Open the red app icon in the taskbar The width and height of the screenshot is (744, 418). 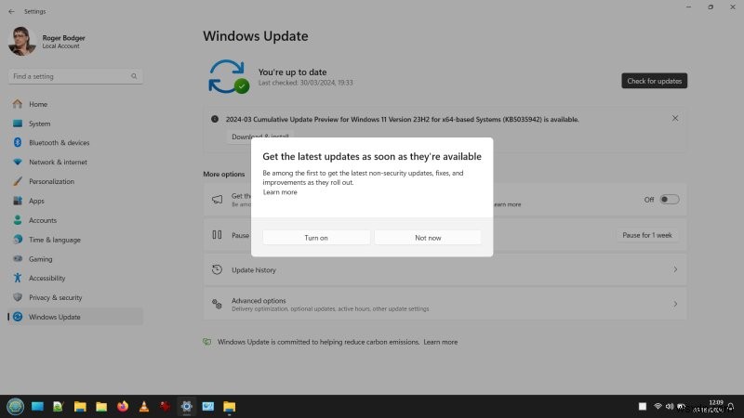[166, 406]
